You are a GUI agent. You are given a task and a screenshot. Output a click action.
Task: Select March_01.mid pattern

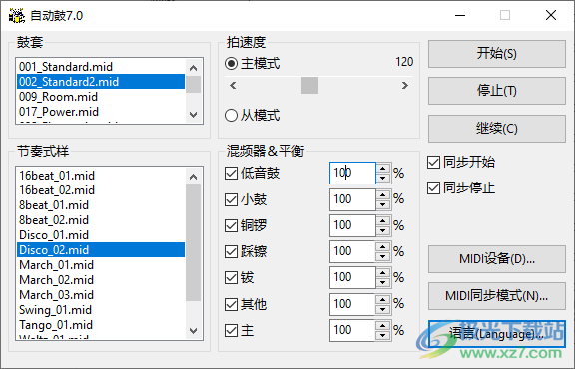coord(101,265)
